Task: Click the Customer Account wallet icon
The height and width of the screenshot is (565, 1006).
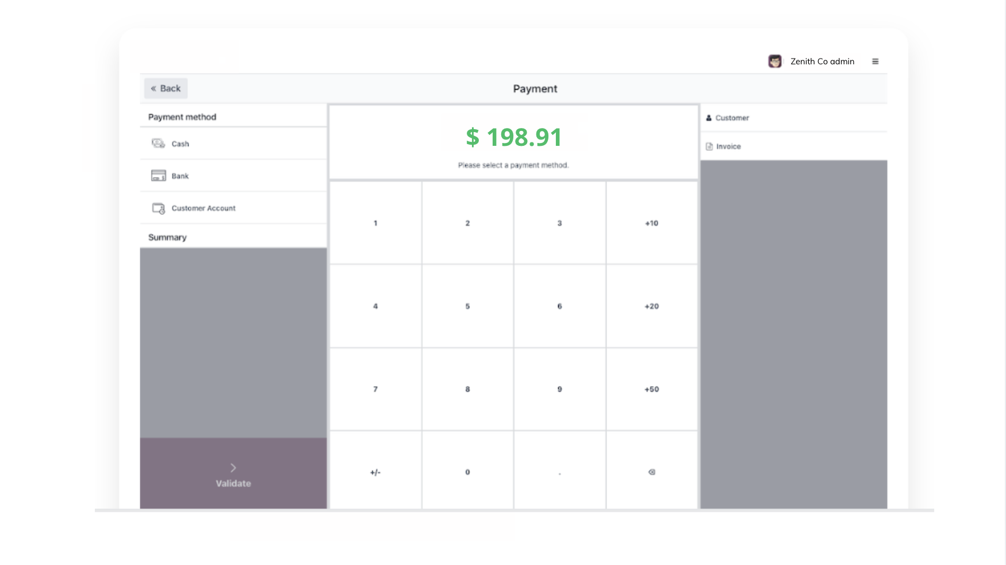Action: (x=158, y=208)
